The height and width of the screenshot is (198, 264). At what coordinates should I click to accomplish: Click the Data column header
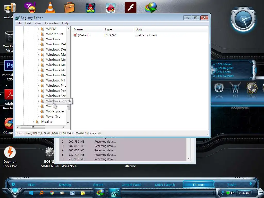[171, 29]
